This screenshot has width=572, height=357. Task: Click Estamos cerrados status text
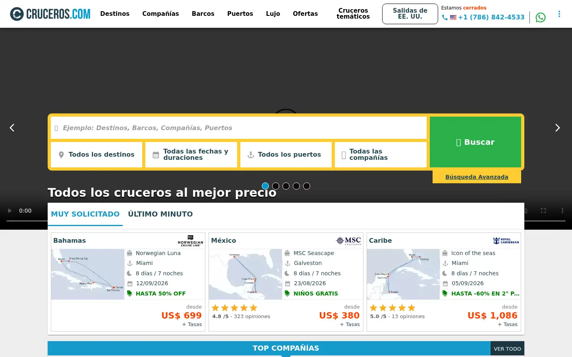click(464, 8)
